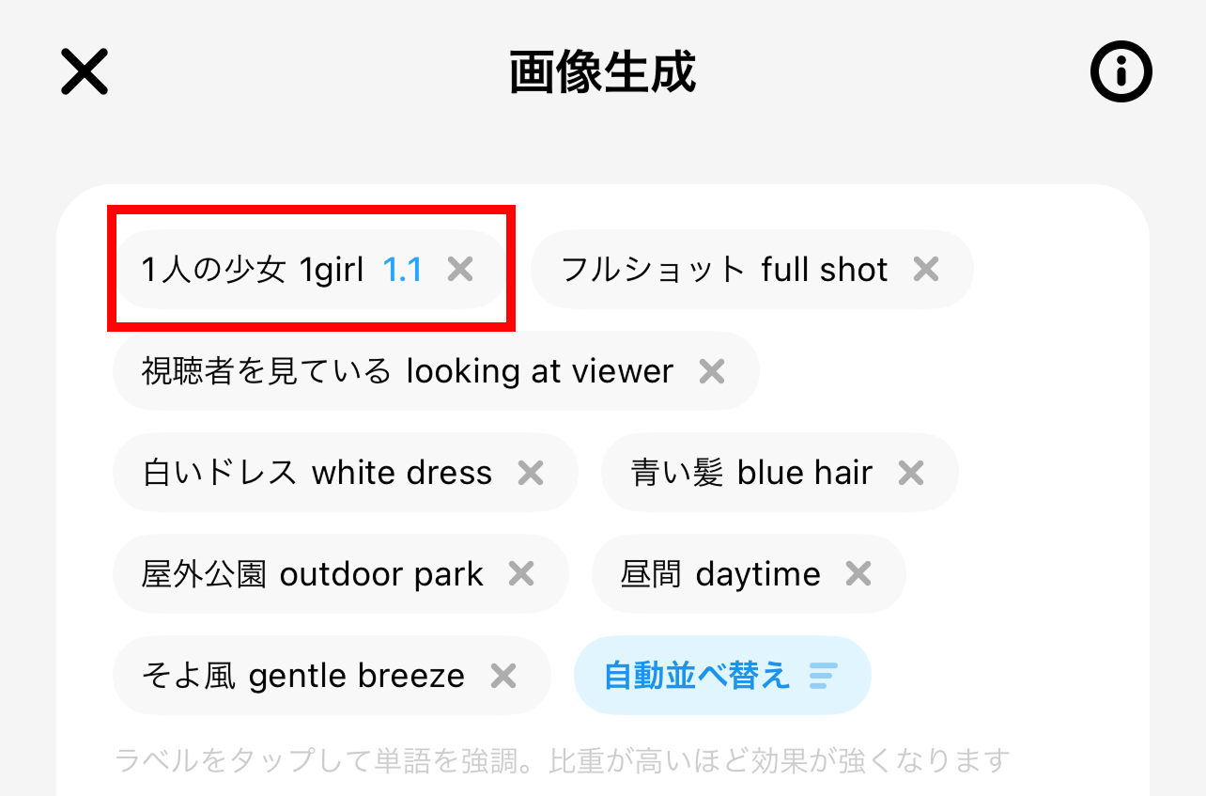The height and width of the screenshot is (796, 1206).
Task: Delete the blue hair tag
Action: 911,473
